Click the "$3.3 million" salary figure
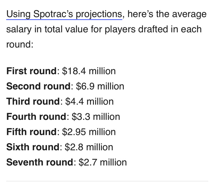The height and width of the screenshot is (188, 220). pos(96,117)
